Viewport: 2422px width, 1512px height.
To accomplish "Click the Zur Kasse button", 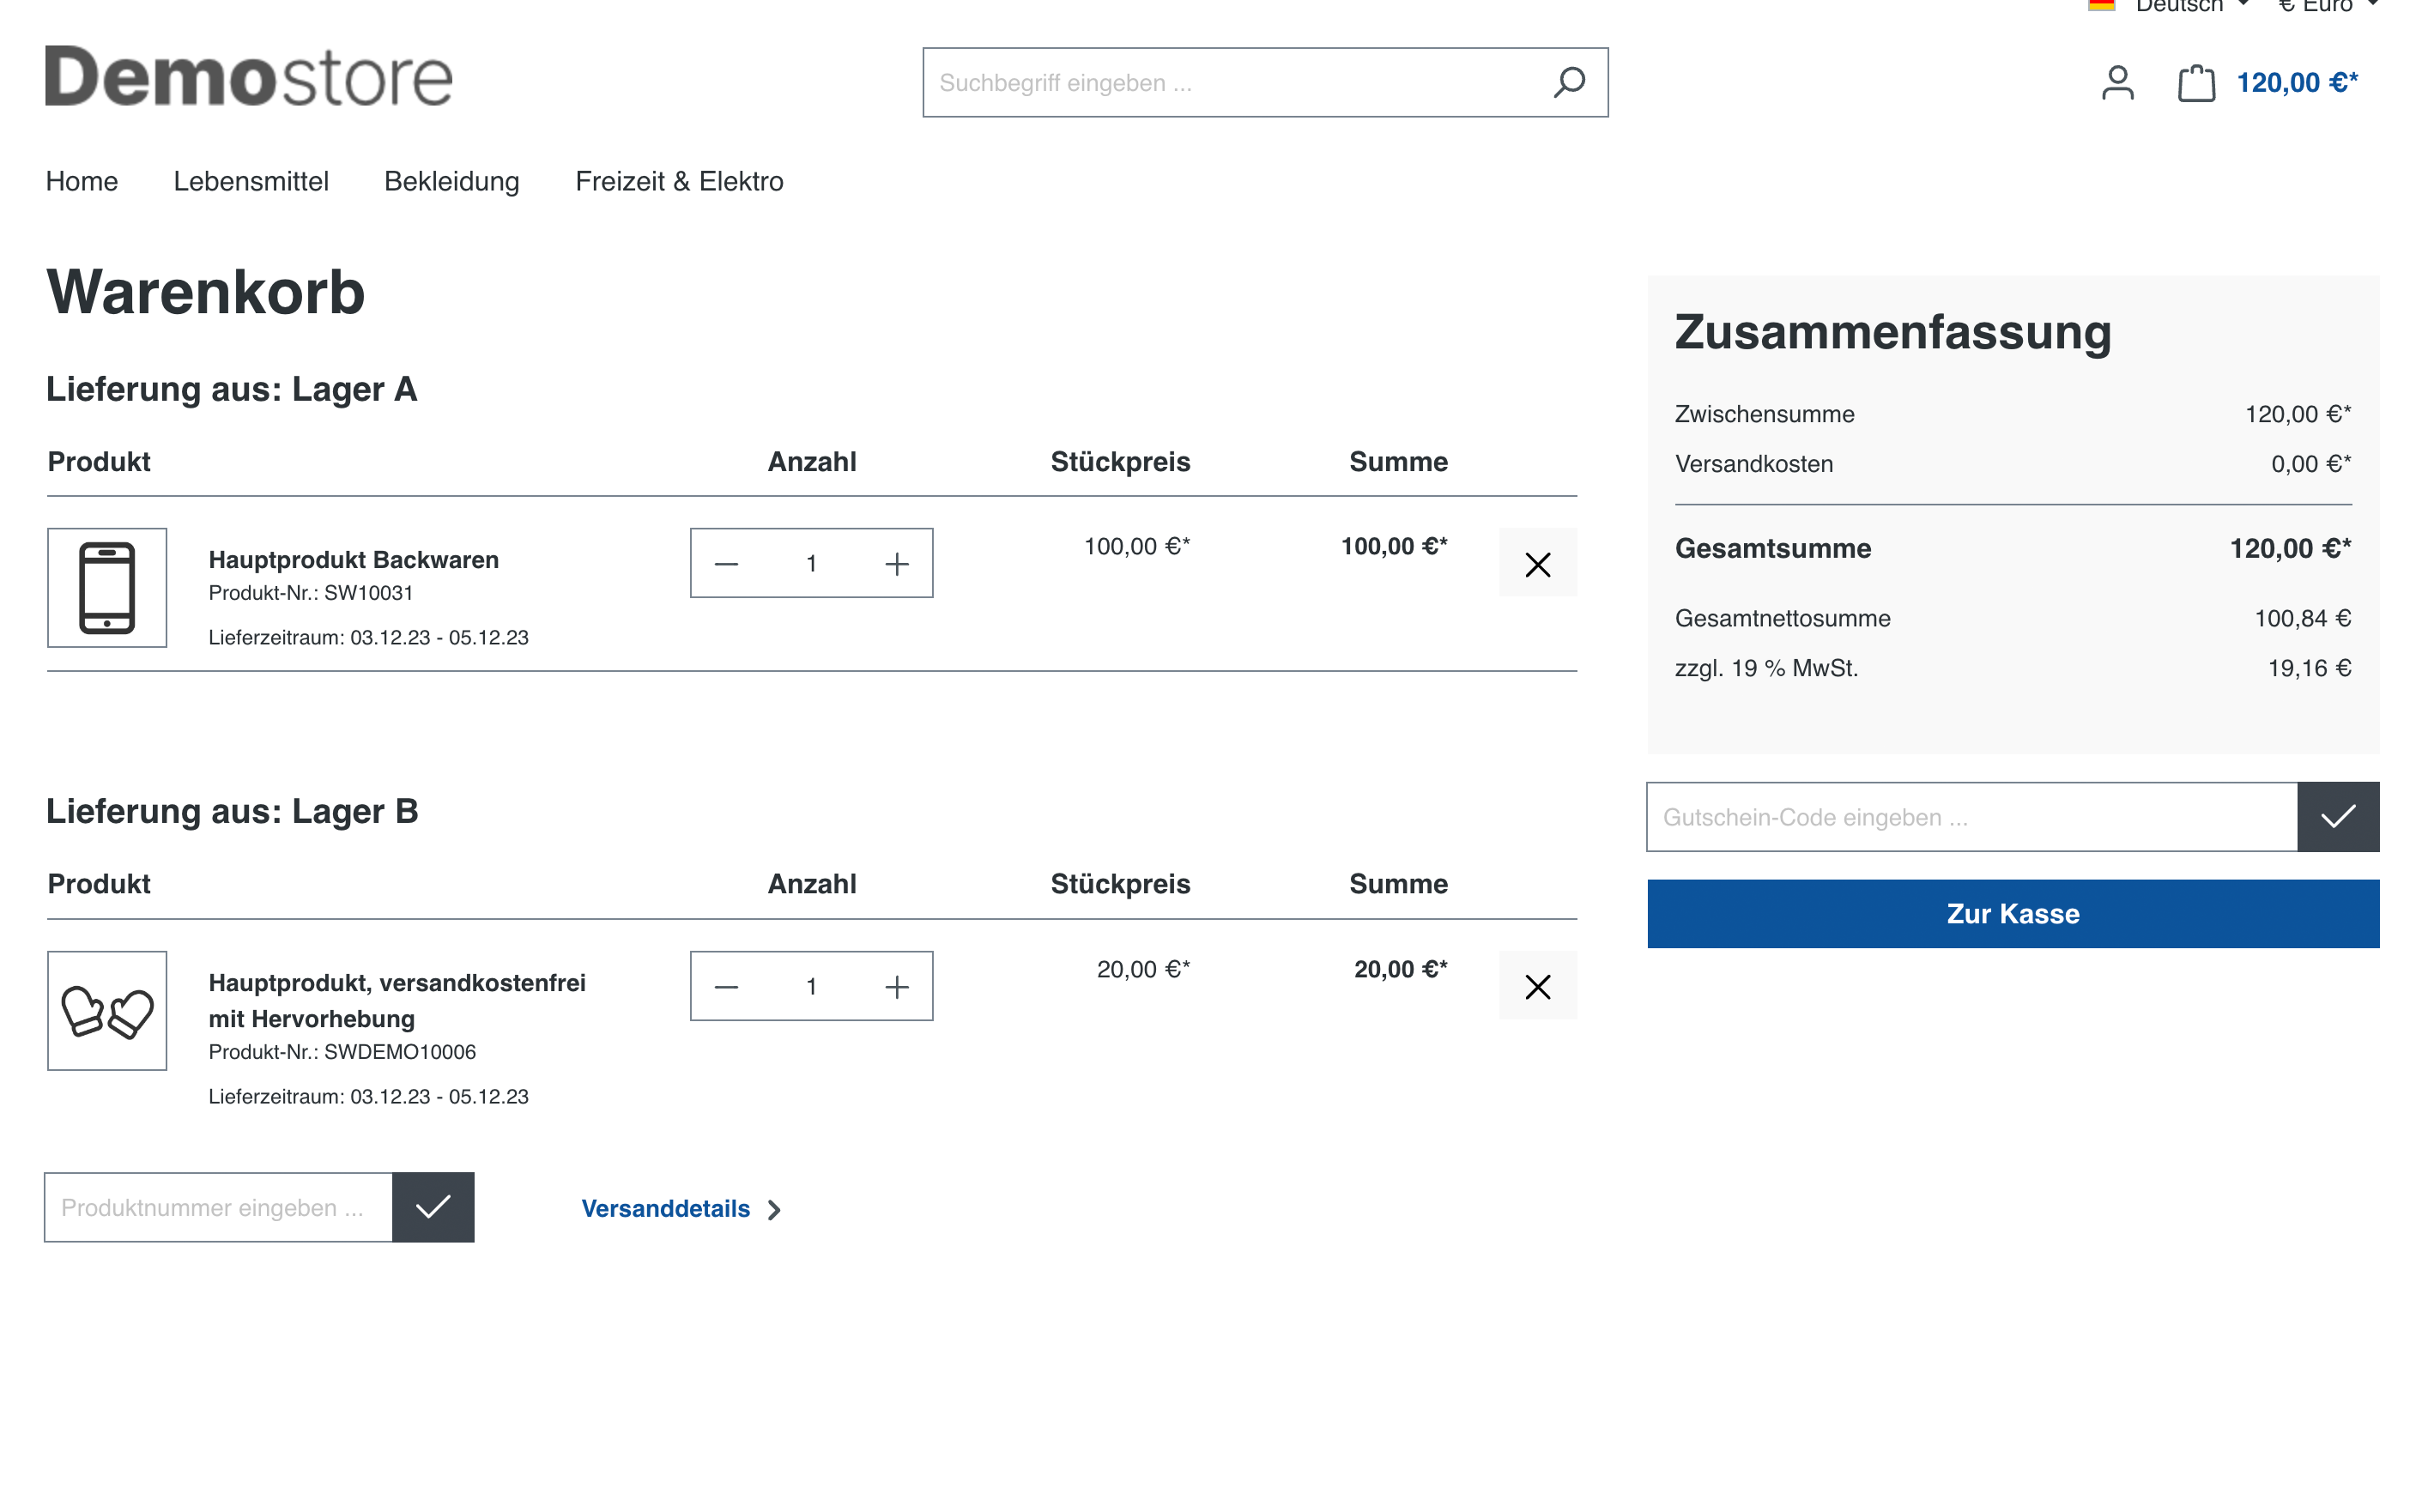I will click(x=2012, y=914).
